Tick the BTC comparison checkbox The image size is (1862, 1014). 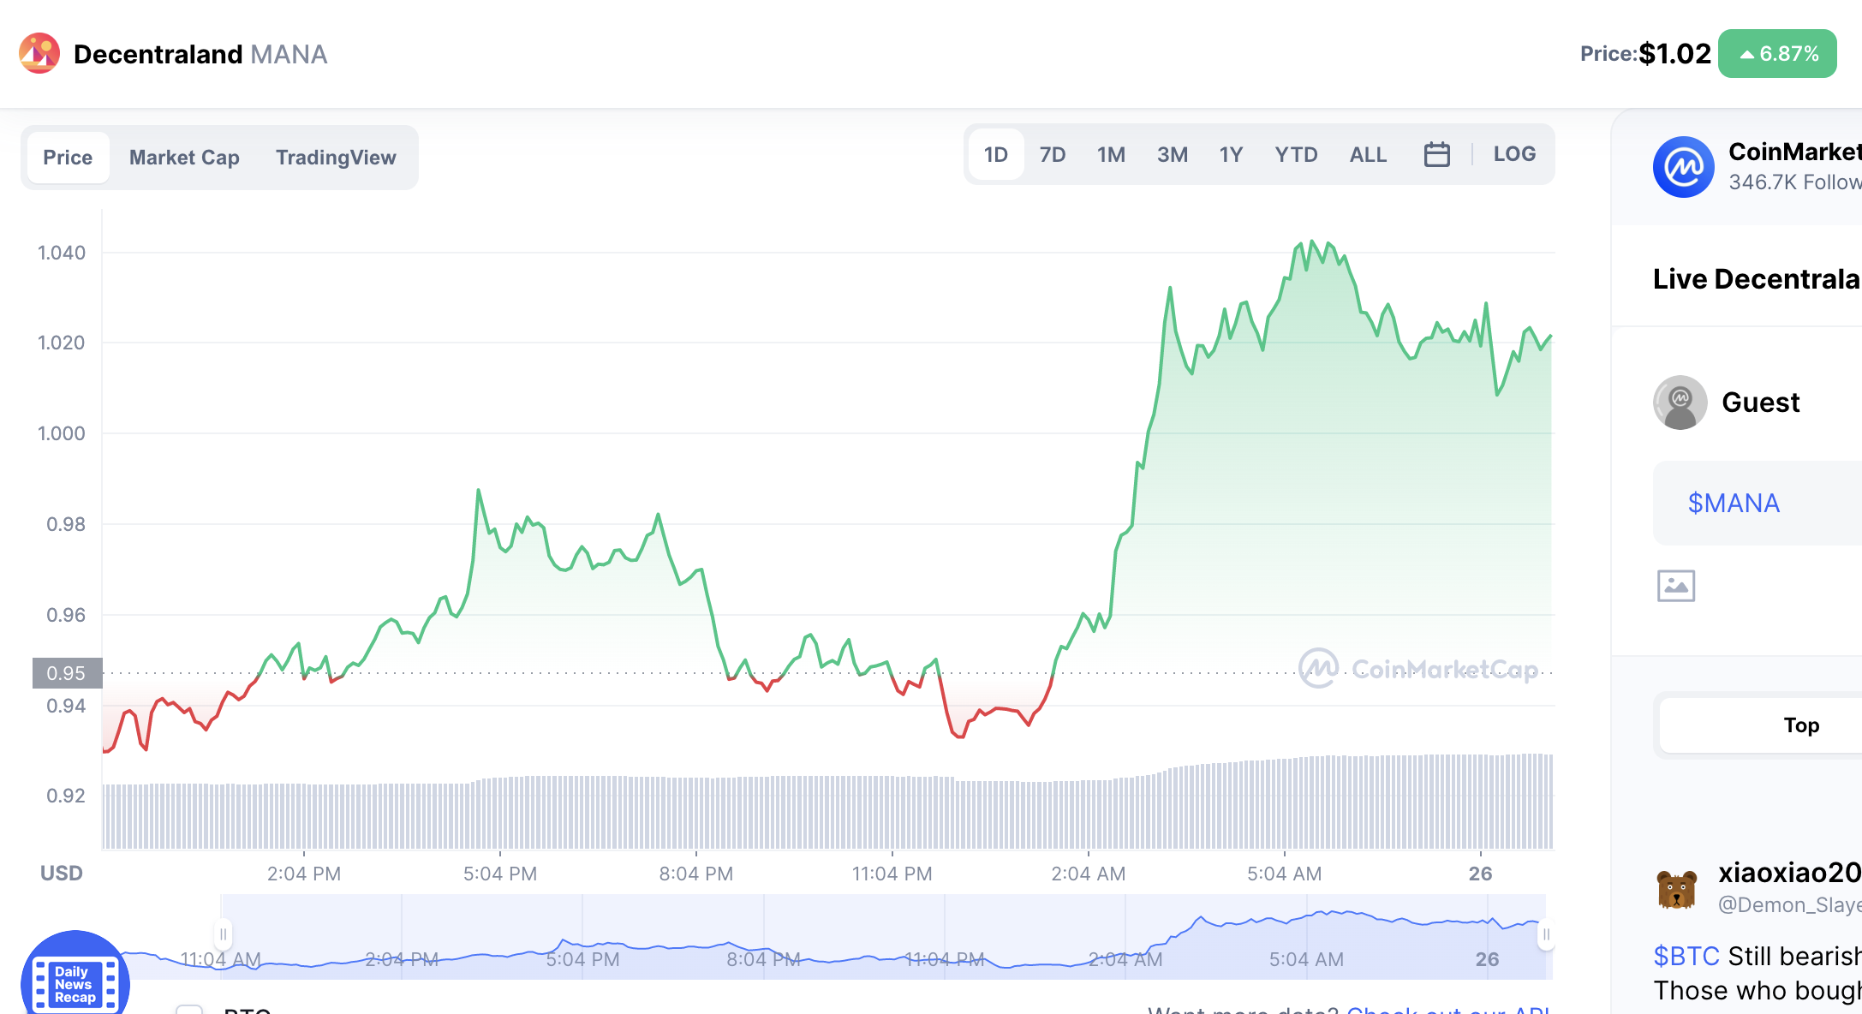(189, 1010)
